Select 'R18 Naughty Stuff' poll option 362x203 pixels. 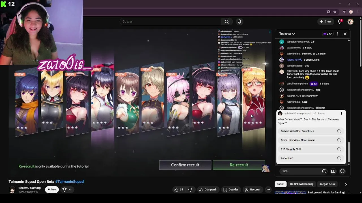pyautogui.click(x=311, y=149)
